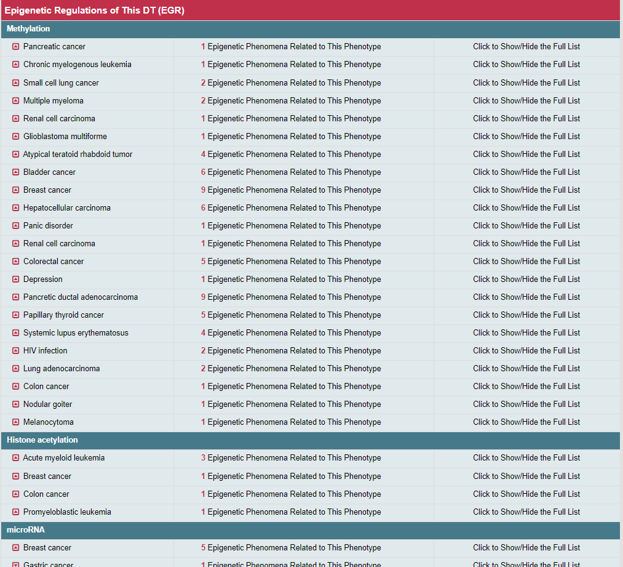The width and height of the screenshot is (623, 567).
Task: Toggle full list for Papillary thyroid cancer
Action: 526,315
